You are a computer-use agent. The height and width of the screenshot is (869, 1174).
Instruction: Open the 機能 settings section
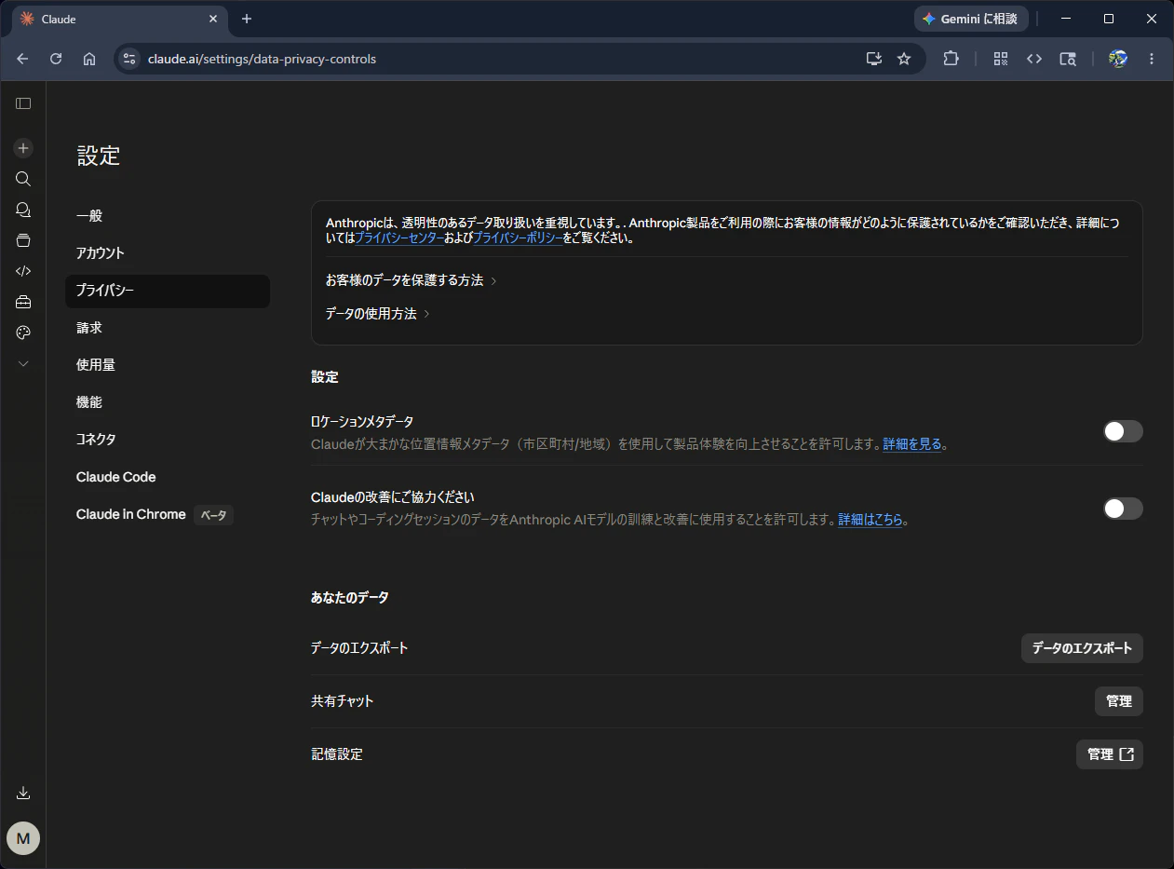click(x=168, y=402)
